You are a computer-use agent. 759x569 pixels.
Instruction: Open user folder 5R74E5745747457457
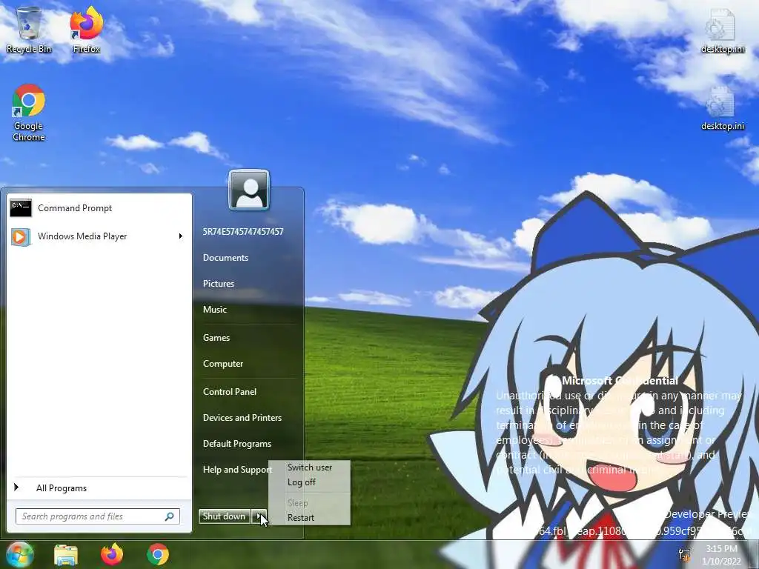pyautogui.click(x=243, y=232)
